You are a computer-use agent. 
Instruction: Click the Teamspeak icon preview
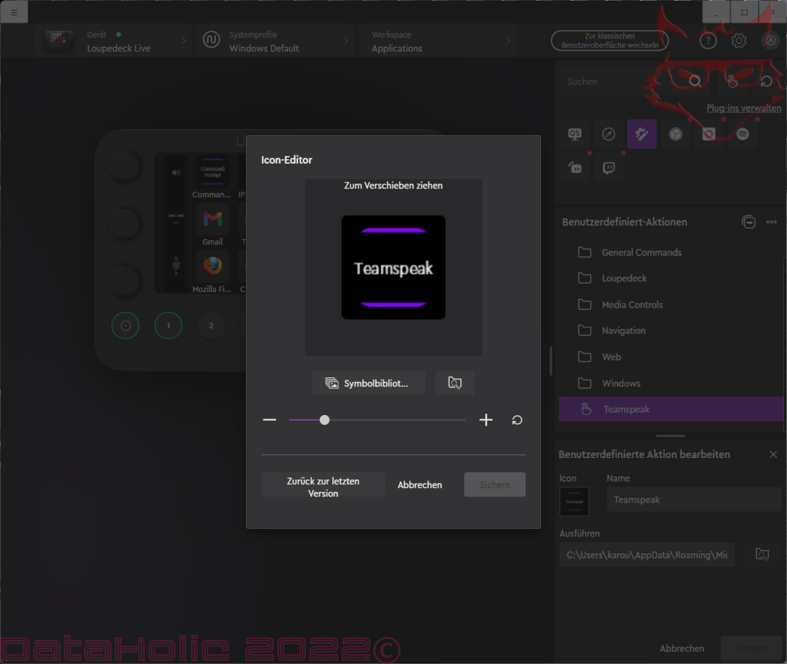(393, 267)
